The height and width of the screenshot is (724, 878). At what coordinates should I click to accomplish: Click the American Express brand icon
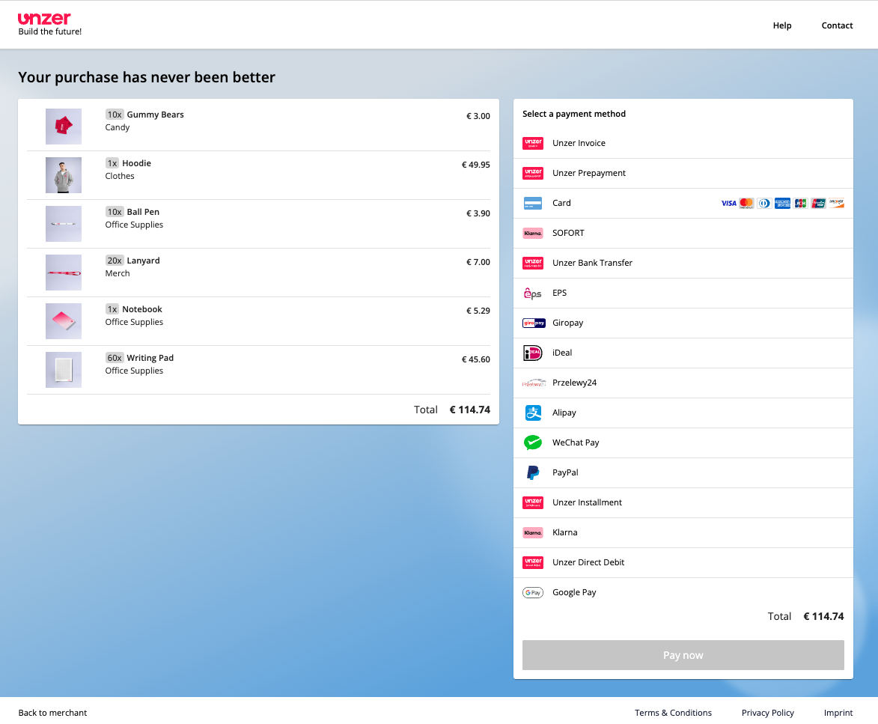click(782, 203)
